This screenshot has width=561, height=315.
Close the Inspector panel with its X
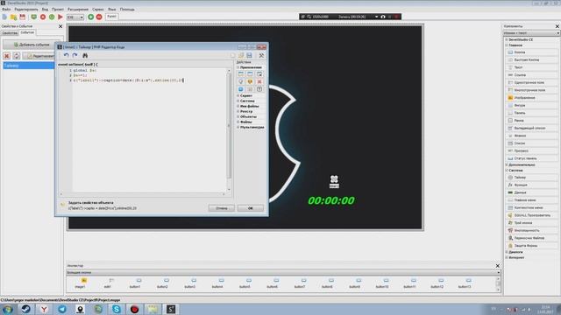point(498,266)
